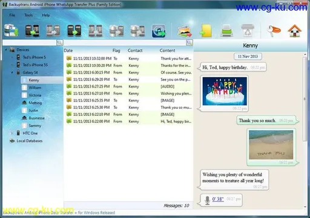
Task: Sort messages by Contact column header
Action: coord(135,51)
